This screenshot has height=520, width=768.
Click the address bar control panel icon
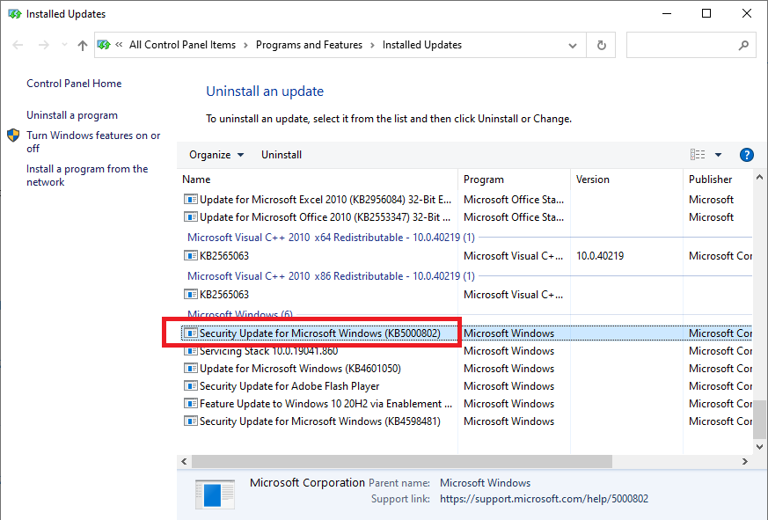pyautogui.click(x=104, y=45)
